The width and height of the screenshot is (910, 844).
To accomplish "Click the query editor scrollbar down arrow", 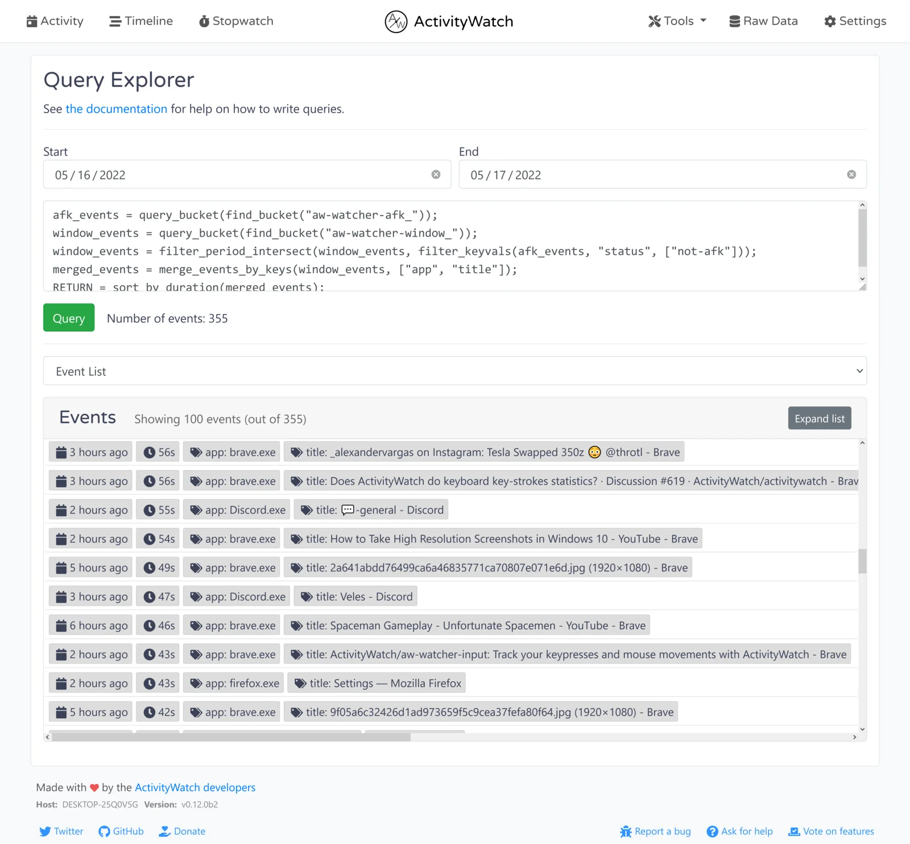I will coord(862,279).
